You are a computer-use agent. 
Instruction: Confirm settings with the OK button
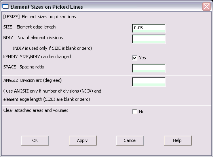click(x=35, y=140)
